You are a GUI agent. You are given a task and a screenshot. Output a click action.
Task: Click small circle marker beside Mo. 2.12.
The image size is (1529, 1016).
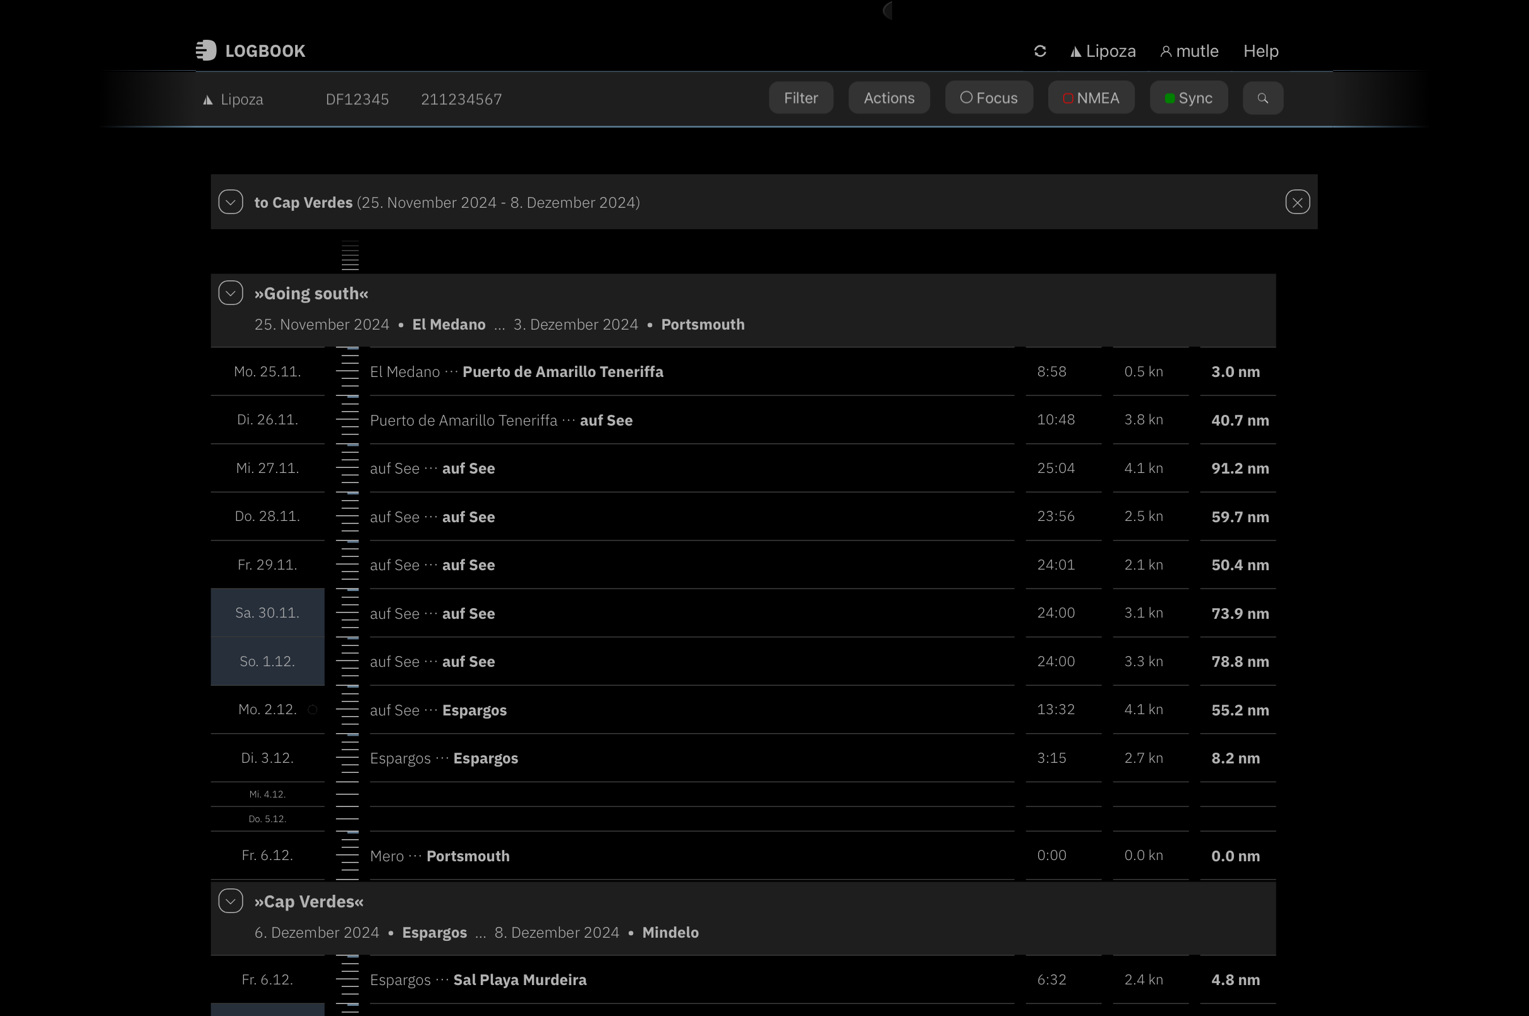tap(312, 710)
